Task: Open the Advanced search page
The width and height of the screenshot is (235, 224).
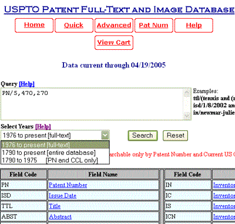Action: 114,25
